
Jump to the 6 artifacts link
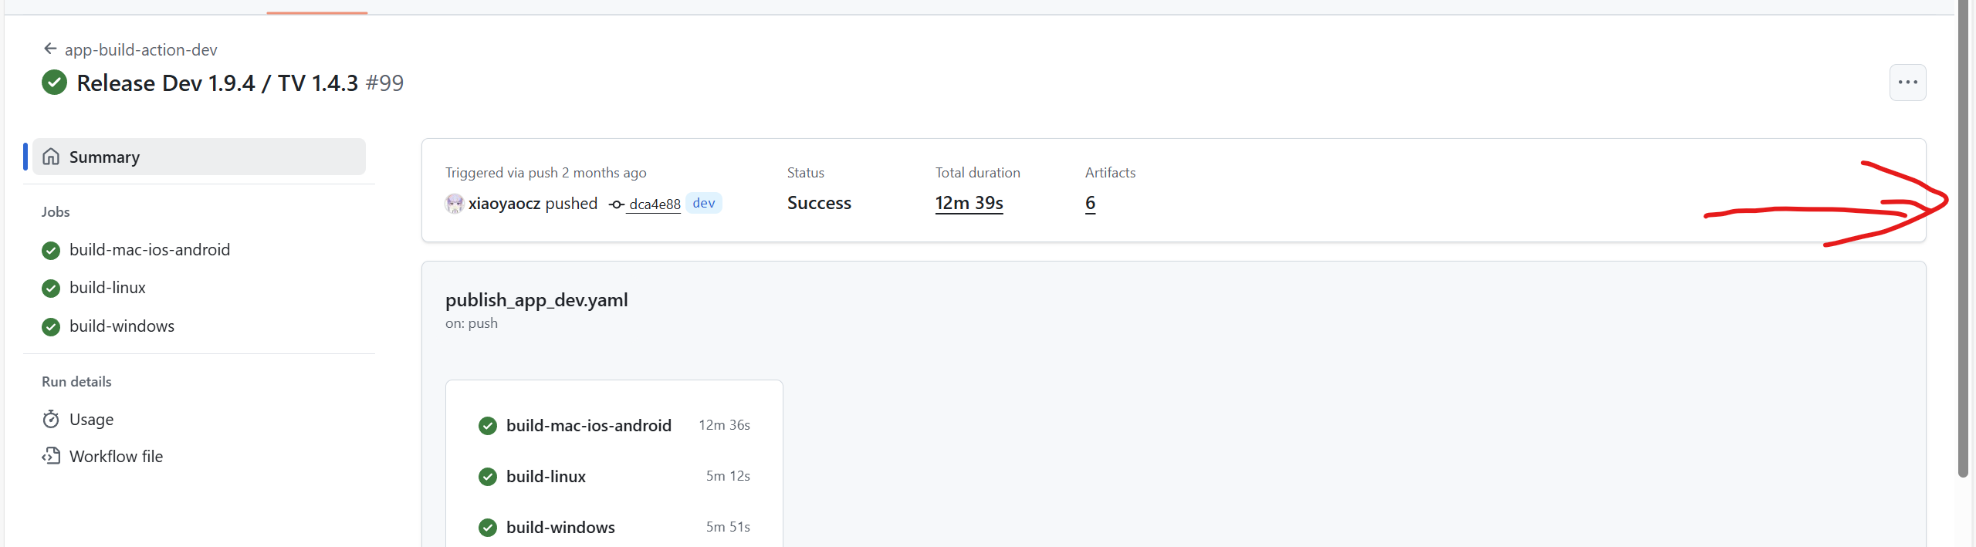click(x=1090, y=204)
